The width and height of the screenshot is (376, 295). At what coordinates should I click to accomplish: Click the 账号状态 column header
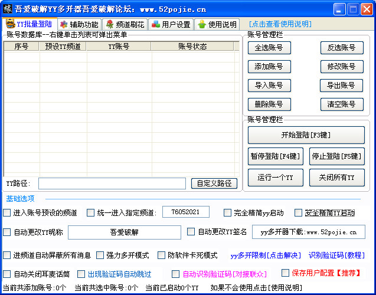[192, 47]
